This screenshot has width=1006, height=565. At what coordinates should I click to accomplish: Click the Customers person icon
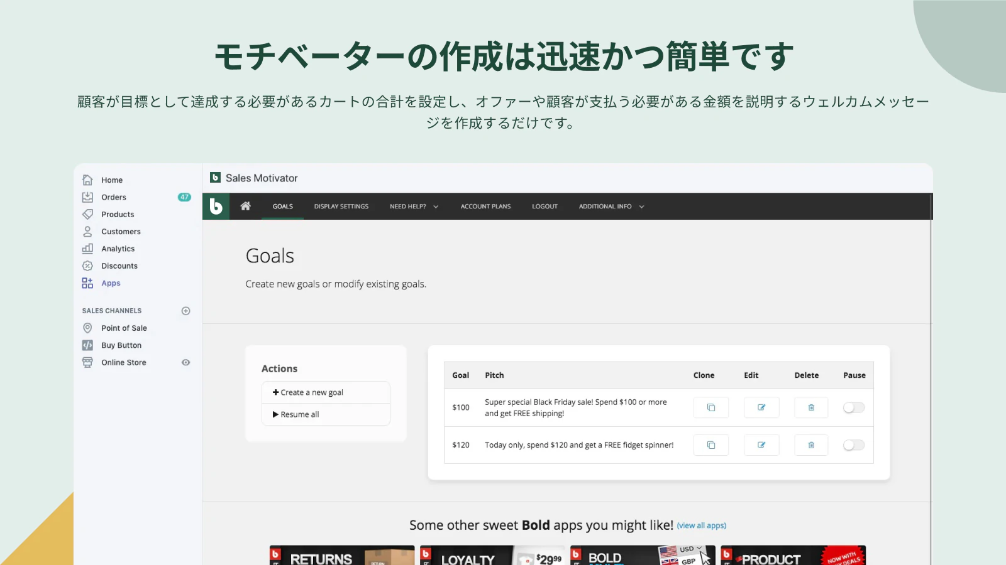(87, 232)
